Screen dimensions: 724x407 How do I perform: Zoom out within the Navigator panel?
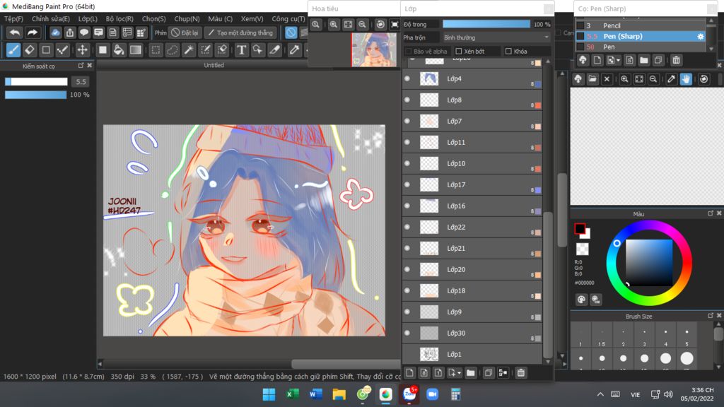tap(363, 25)
